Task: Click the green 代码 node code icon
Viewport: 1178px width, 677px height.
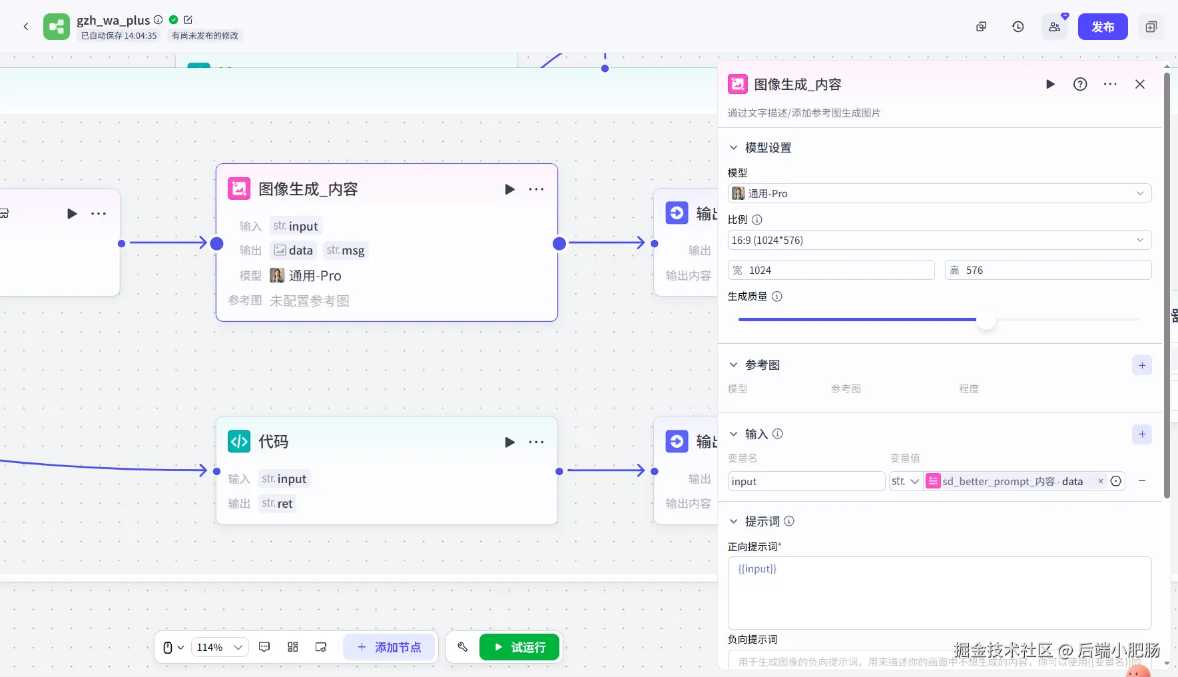Action: (x=239, y=441)
